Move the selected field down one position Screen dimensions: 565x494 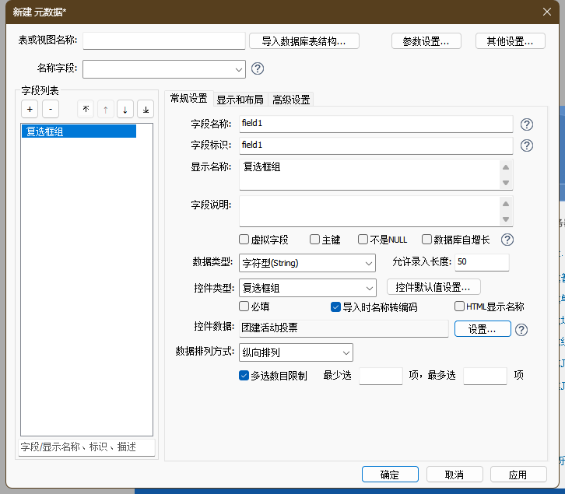point(125,110)
